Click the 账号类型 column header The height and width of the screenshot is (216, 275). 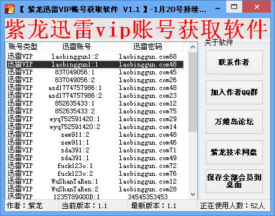(23, 47)
